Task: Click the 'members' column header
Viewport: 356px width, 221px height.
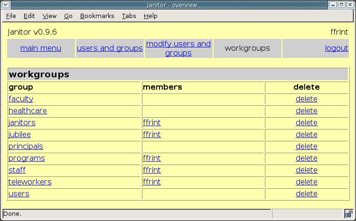Action: [162, 87]
